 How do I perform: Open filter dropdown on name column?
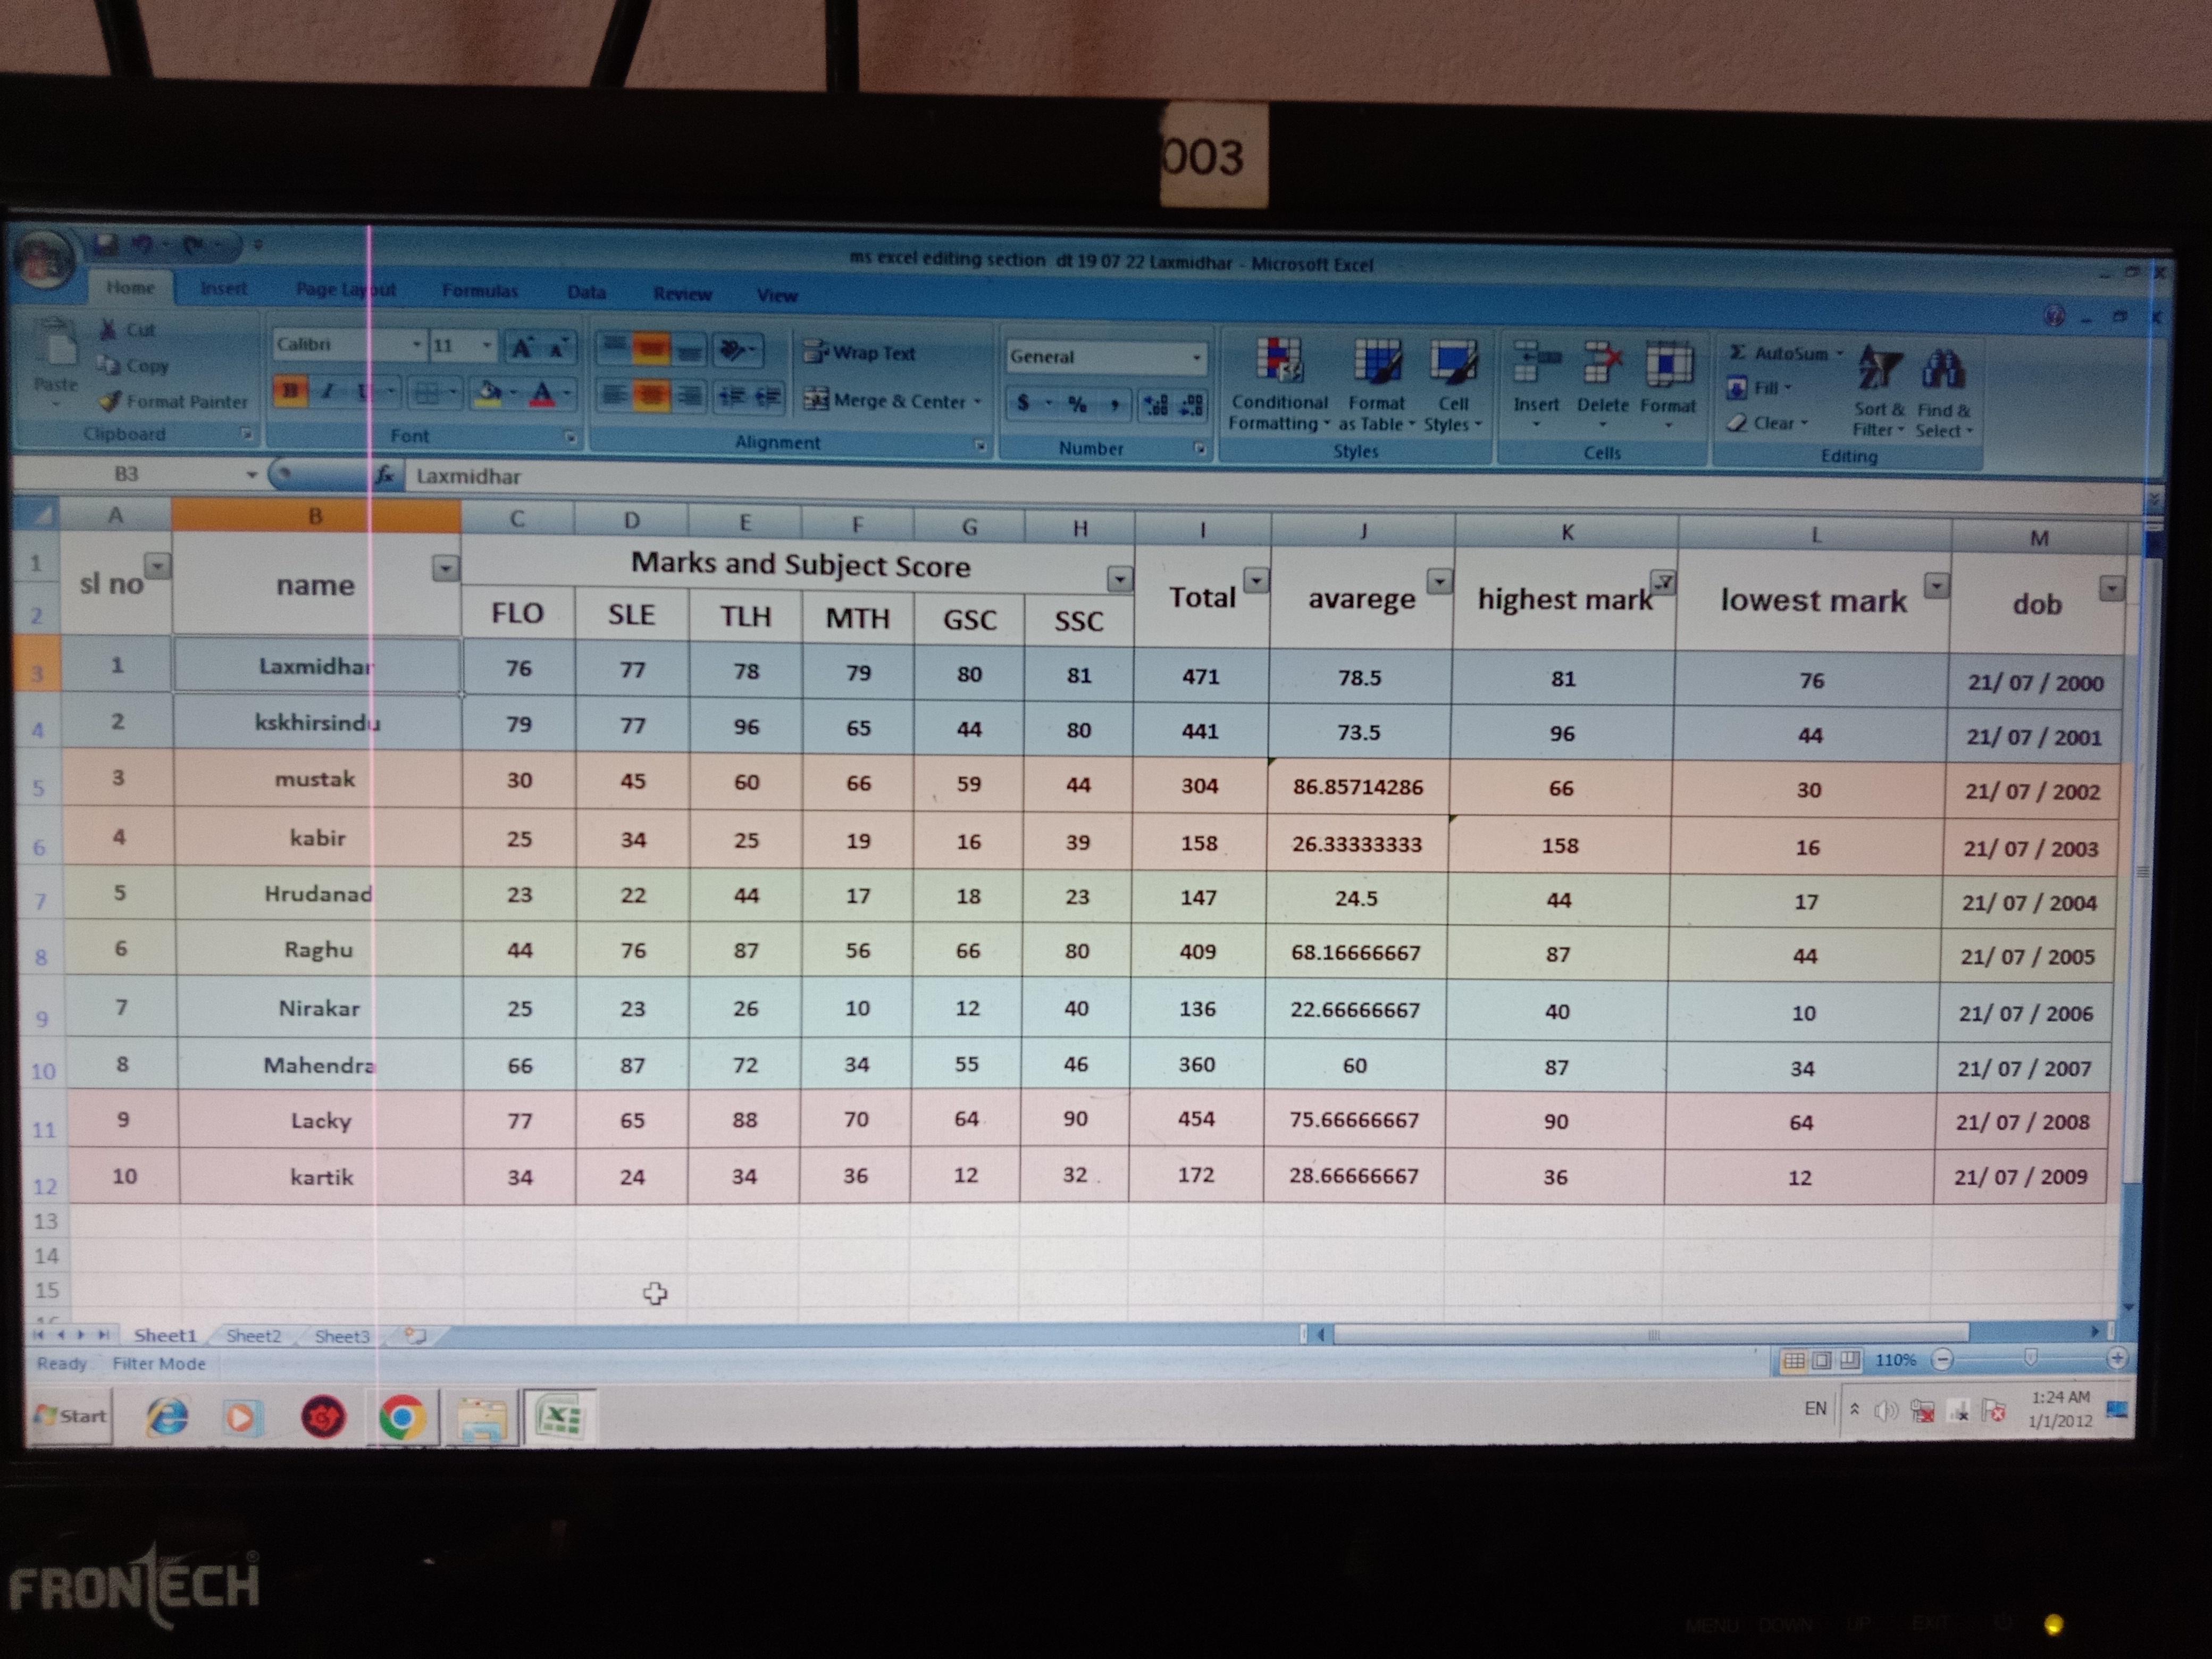coord(445,569)
